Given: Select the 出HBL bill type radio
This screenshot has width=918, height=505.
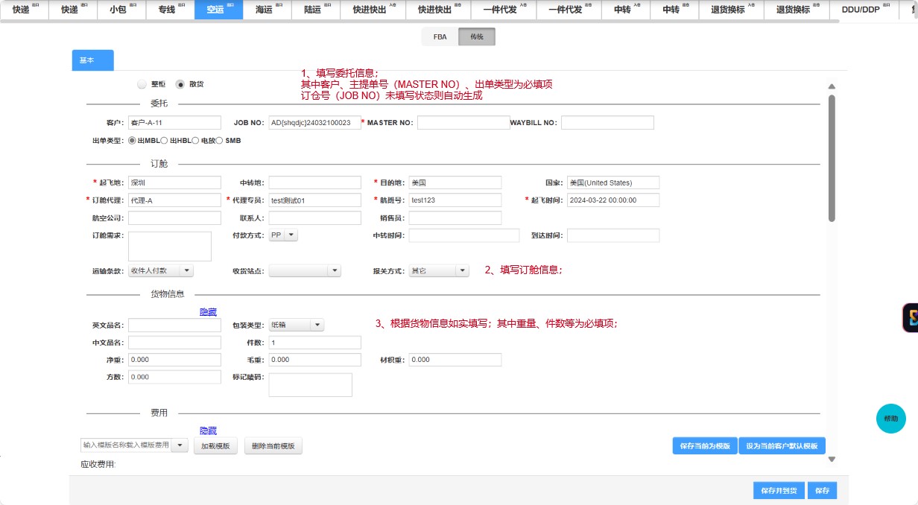Looking at the screenshot, I should click(x=164, y=140).
